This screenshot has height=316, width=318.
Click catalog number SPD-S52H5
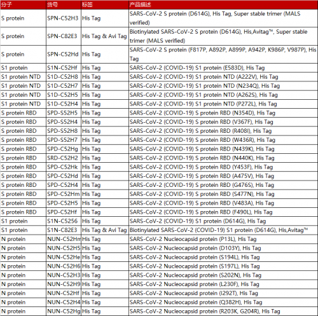tap(62, 113)
